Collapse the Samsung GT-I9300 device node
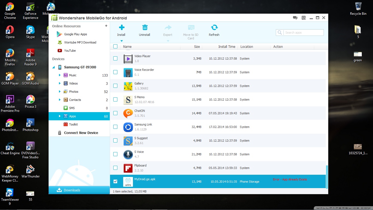Image resolution: width=373 pixels, height=210 pixels. pos(53,67)
